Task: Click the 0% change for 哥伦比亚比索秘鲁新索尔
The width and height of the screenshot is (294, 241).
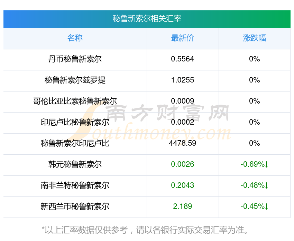Action: [255, 101]
